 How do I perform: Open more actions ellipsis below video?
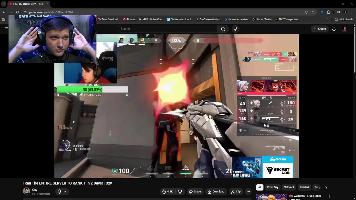click(x=248, y=192)
